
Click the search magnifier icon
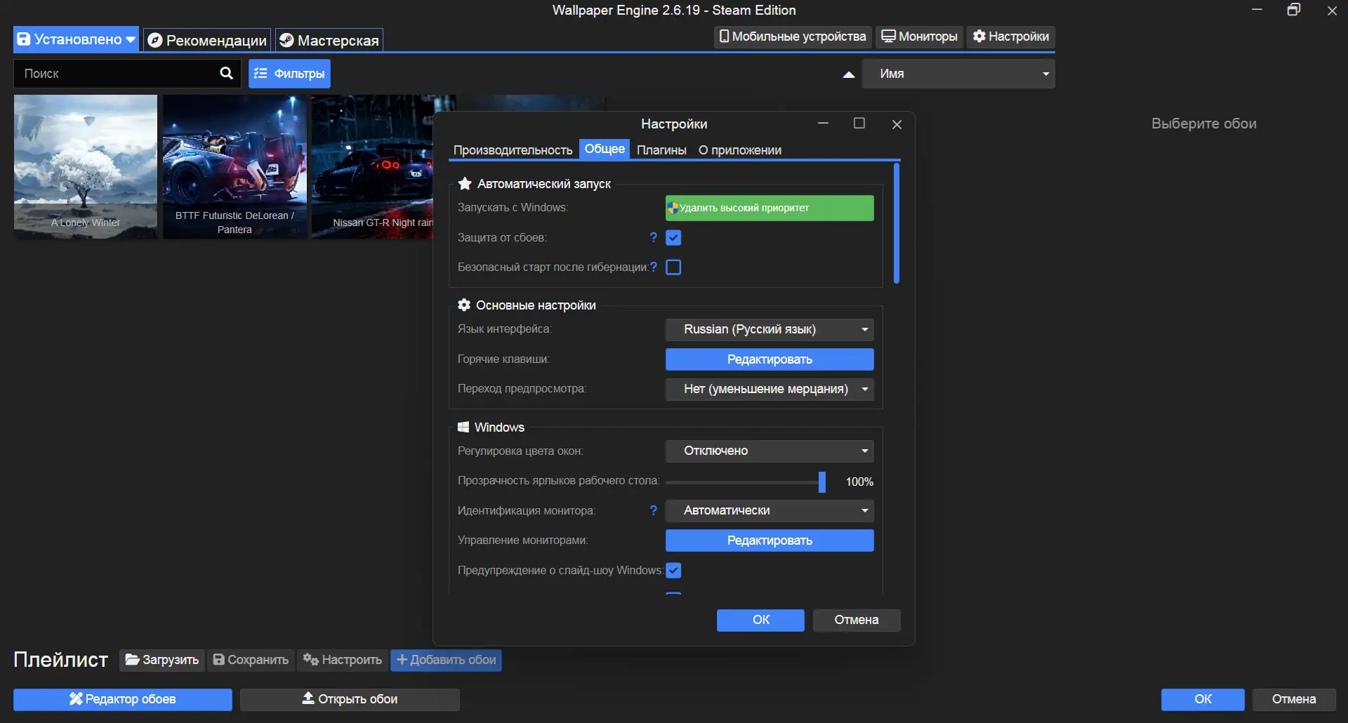226,73
